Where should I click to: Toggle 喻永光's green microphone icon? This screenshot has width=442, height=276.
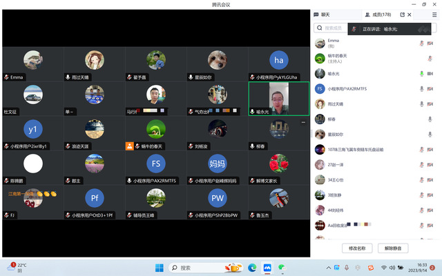(421, 73)
